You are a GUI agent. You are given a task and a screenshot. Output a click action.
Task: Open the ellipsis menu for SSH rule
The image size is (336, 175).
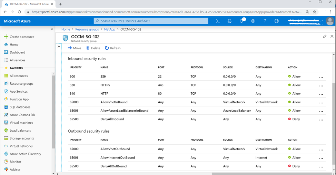pyautogui.click(x=321, y=77)
